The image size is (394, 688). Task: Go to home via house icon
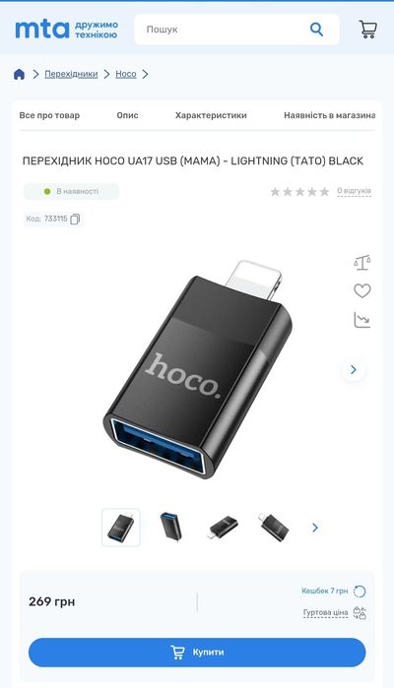[19, 74]
